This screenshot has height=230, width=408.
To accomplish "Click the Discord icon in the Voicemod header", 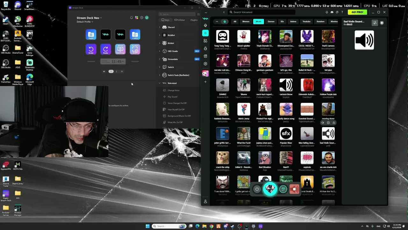I will click(332, 12).
